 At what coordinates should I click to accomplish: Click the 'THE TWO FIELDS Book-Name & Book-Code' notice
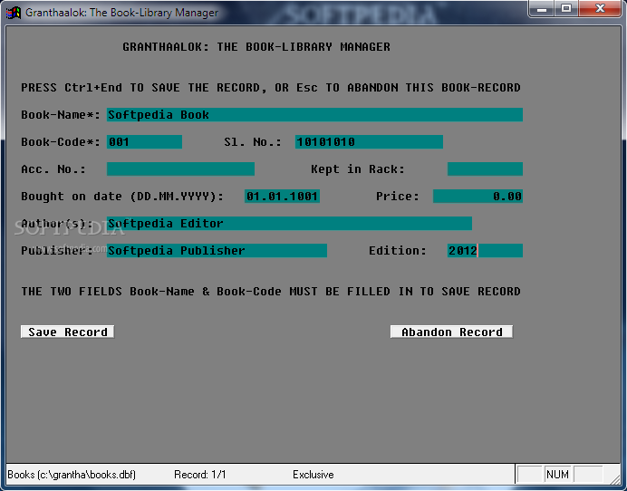click(271, 292)
